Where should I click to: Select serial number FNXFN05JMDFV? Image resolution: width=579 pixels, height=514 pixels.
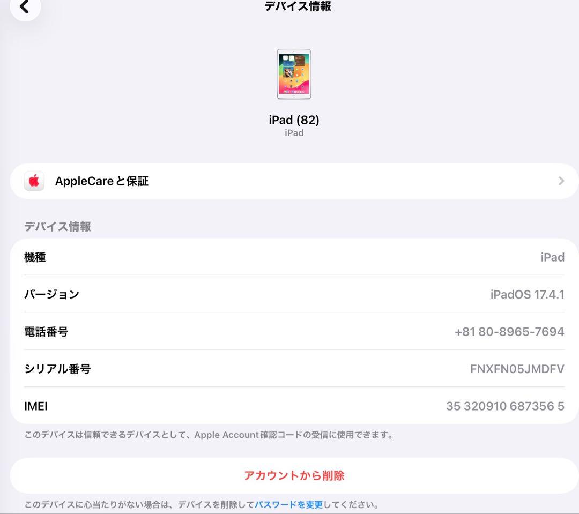pyautogui.click(x=517, y=369)
